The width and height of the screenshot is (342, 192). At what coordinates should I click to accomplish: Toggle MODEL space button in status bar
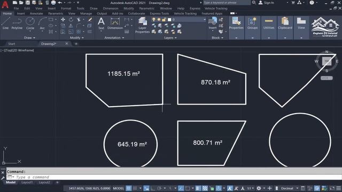(x=119, y=188)
